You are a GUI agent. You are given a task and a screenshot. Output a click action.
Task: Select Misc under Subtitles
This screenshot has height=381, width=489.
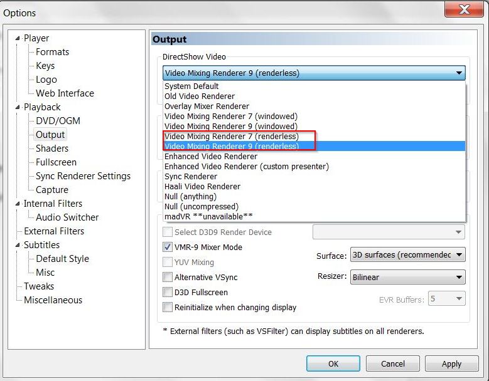(45, 273)
